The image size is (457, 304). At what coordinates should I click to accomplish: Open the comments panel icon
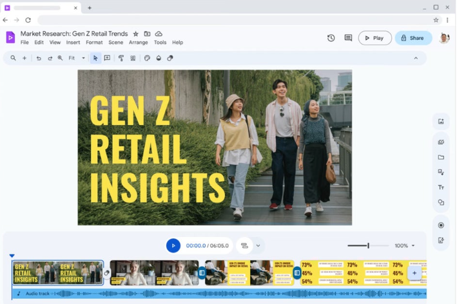348,38
